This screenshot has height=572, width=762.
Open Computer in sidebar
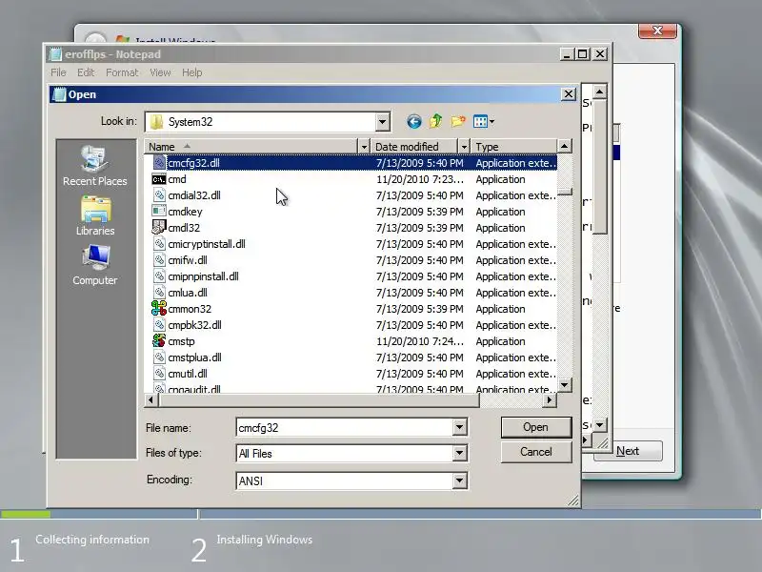point(95,265)
